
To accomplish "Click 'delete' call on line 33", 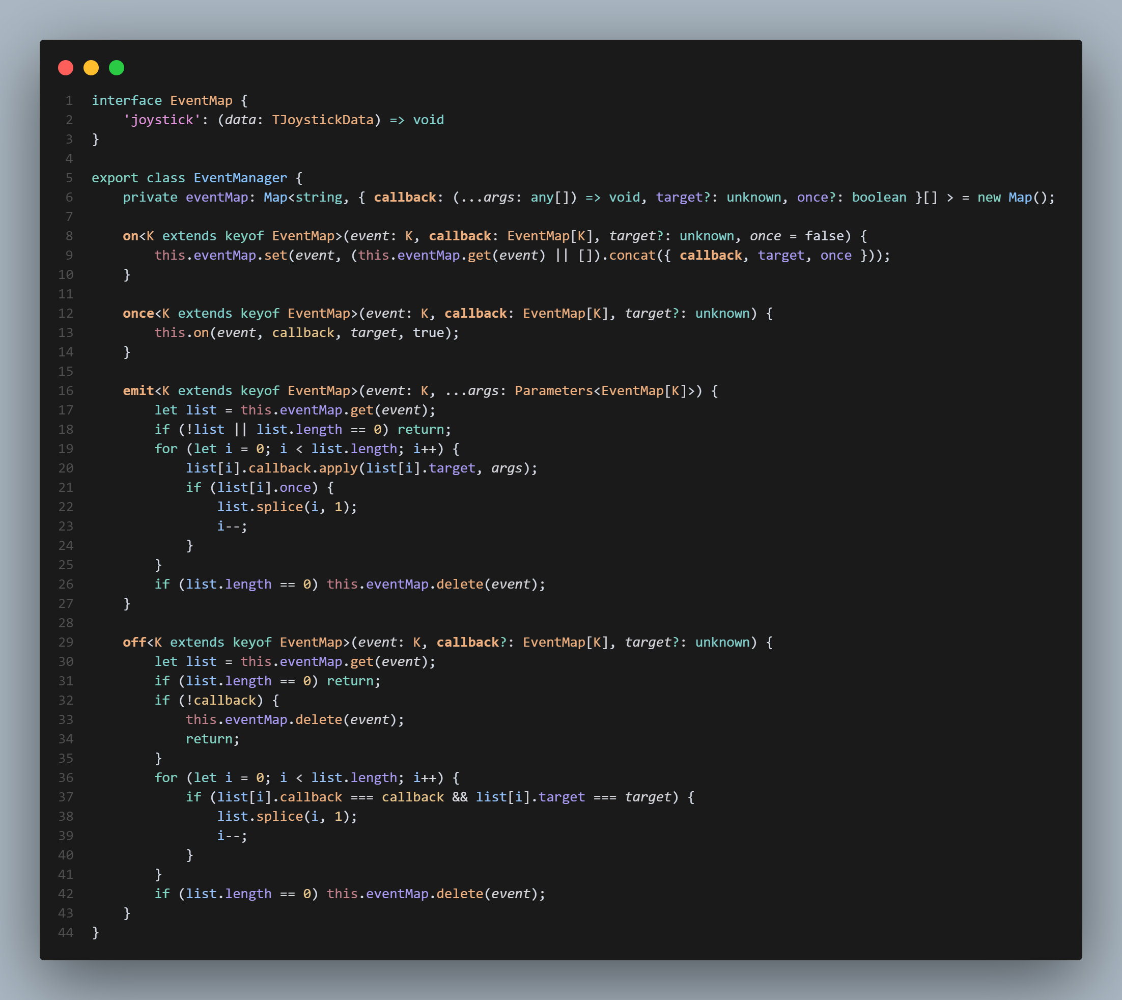I will pyautogui.click(x=319, y=720).
